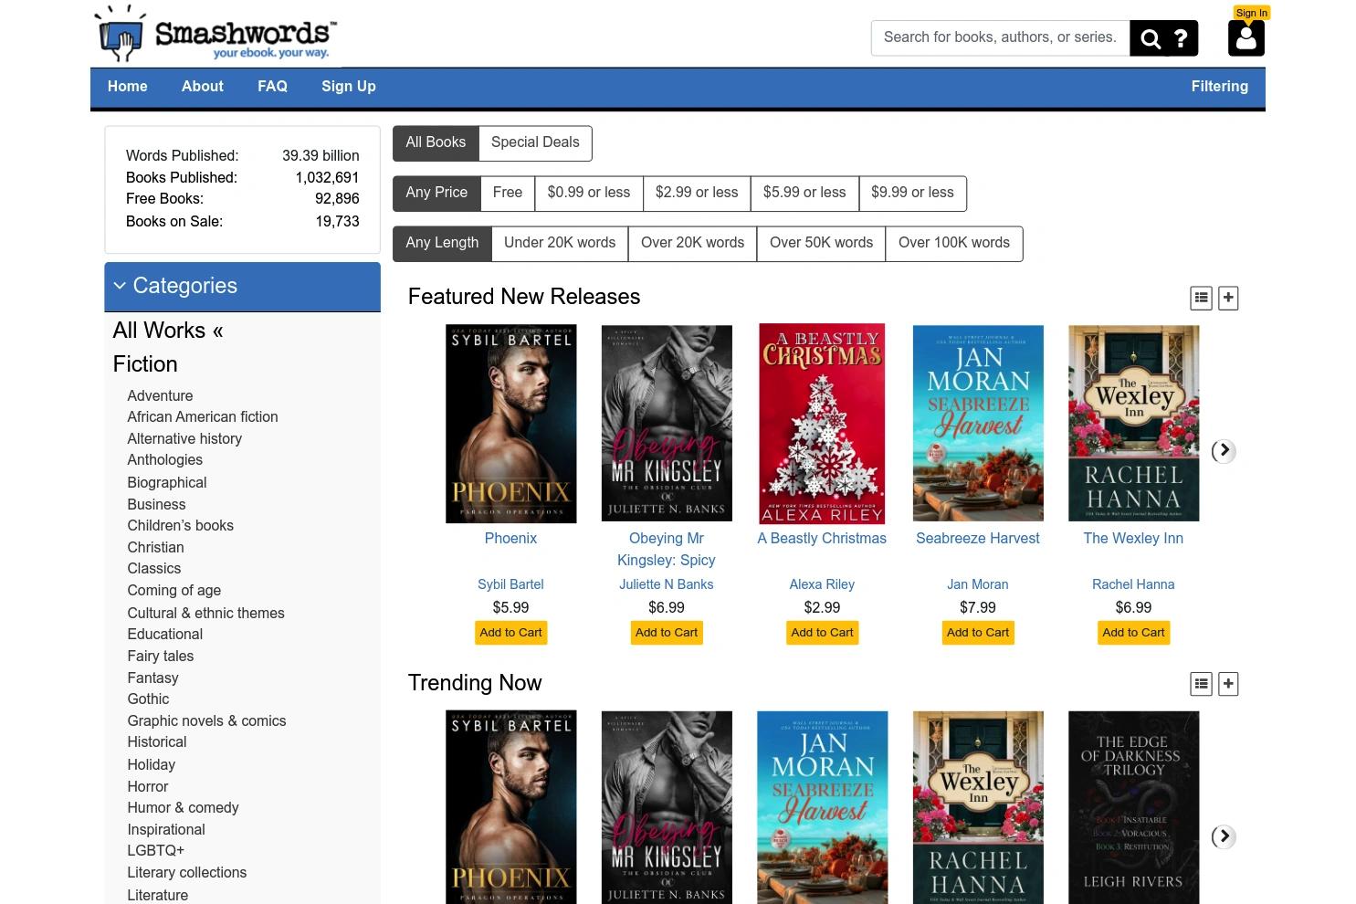Select the All Books filter

point(436,142)
